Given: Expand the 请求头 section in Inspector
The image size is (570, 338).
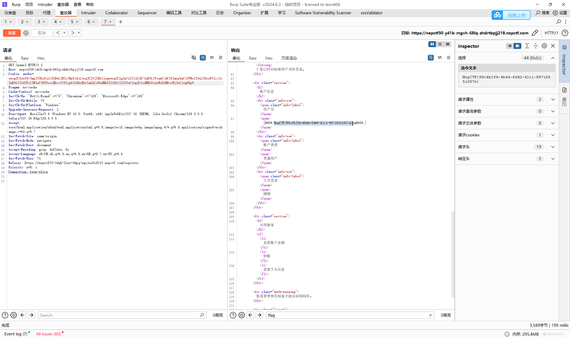Looking at the screenshot, I should pyautogui.click(x=553, y=147).
